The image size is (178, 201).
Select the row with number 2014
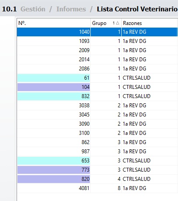pos(97,60)
